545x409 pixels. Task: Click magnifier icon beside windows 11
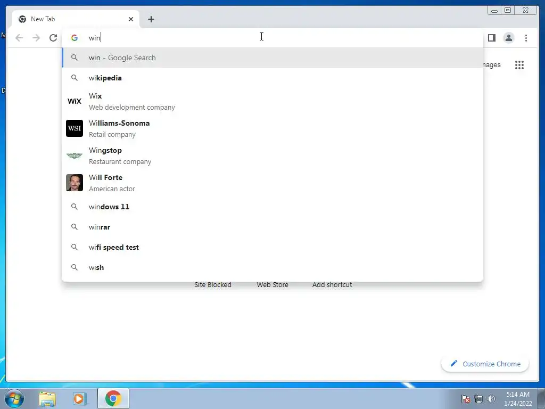tap(75, 207)
